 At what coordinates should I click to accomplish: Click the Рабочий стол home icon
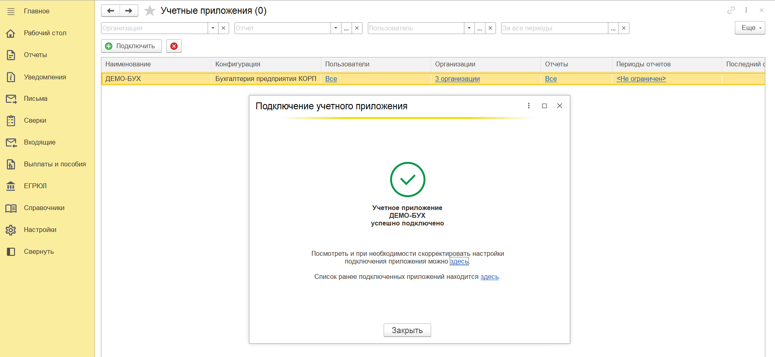click(x=11, y=33)
